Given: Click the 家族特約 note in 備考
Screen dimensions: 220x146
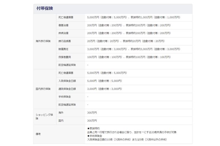Looking at the screenshot, I should click(94, 128).
